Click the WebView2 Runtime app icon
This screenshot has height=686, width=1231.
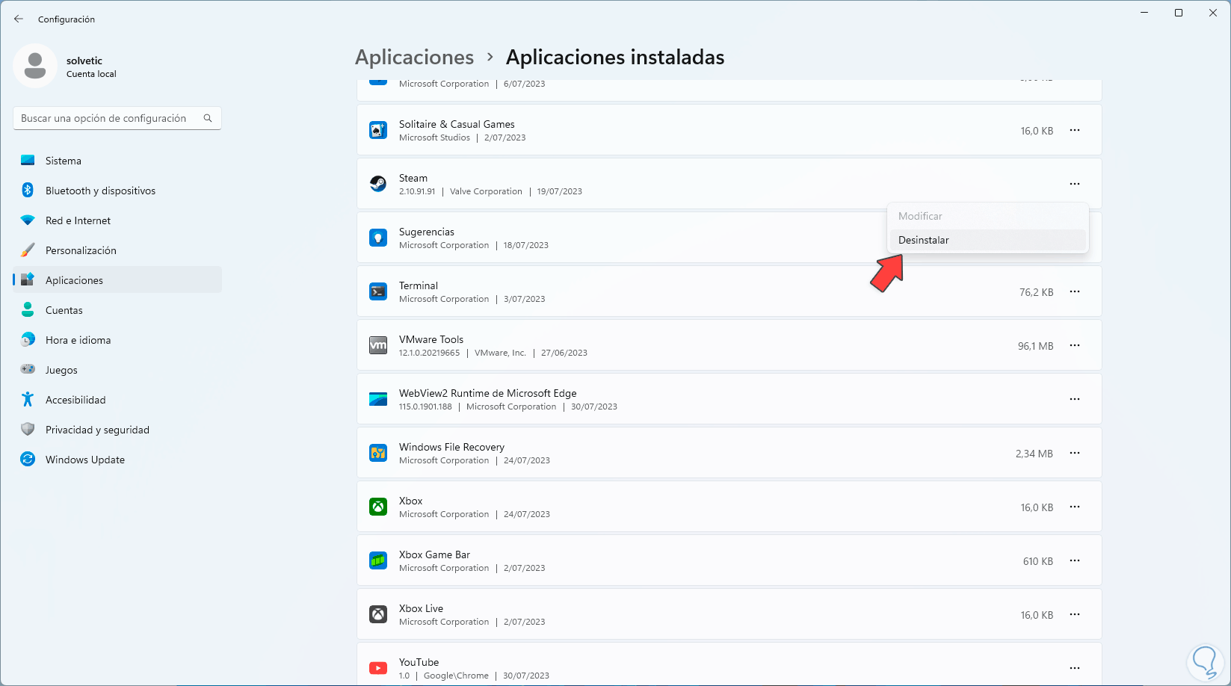378,399
